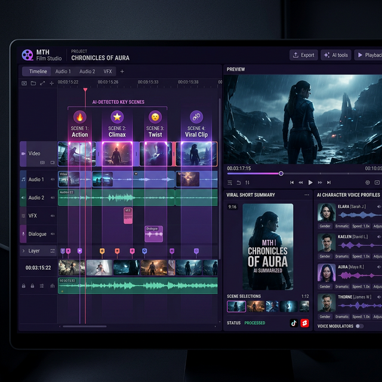Open AURA's Speed 1.0x dropdown
382x382 pixels.
(361, 286)
